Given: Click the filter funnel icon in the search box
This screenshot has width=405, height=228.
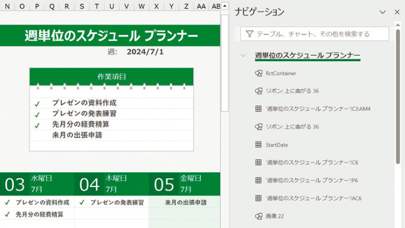Looking at the screenshot, I should click(250, 34).
